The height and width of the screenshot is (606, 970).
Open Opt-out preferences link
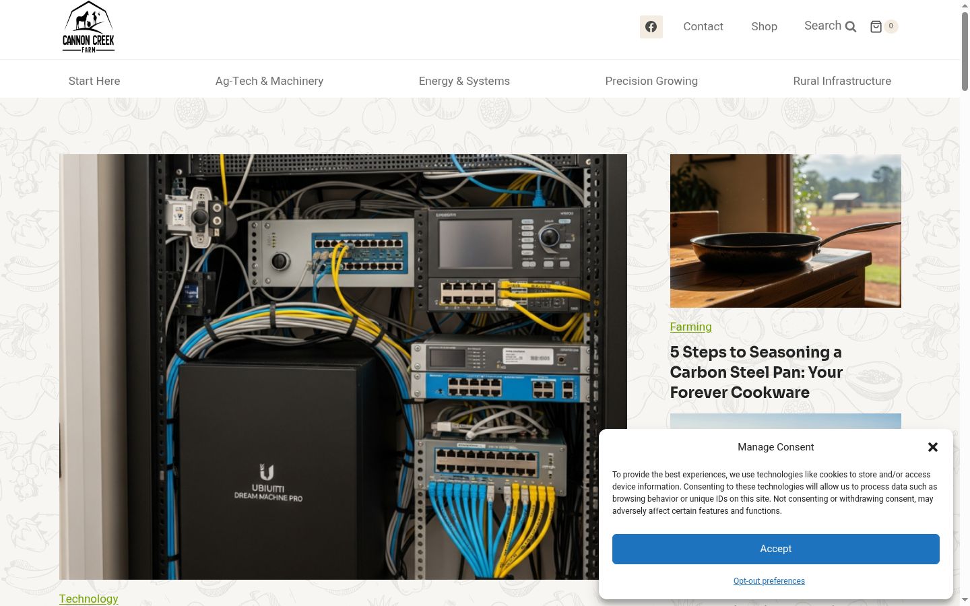pos(769,581)
